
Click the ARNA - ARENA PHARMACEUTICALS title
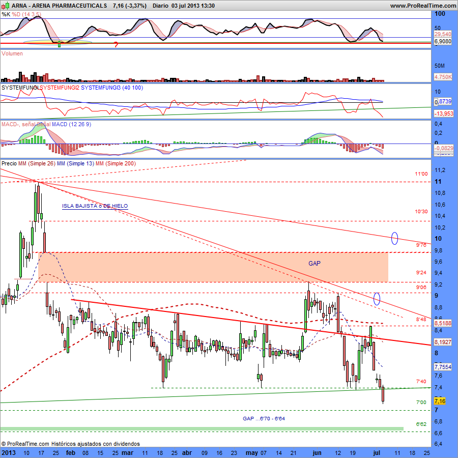[x=60, y=6]
